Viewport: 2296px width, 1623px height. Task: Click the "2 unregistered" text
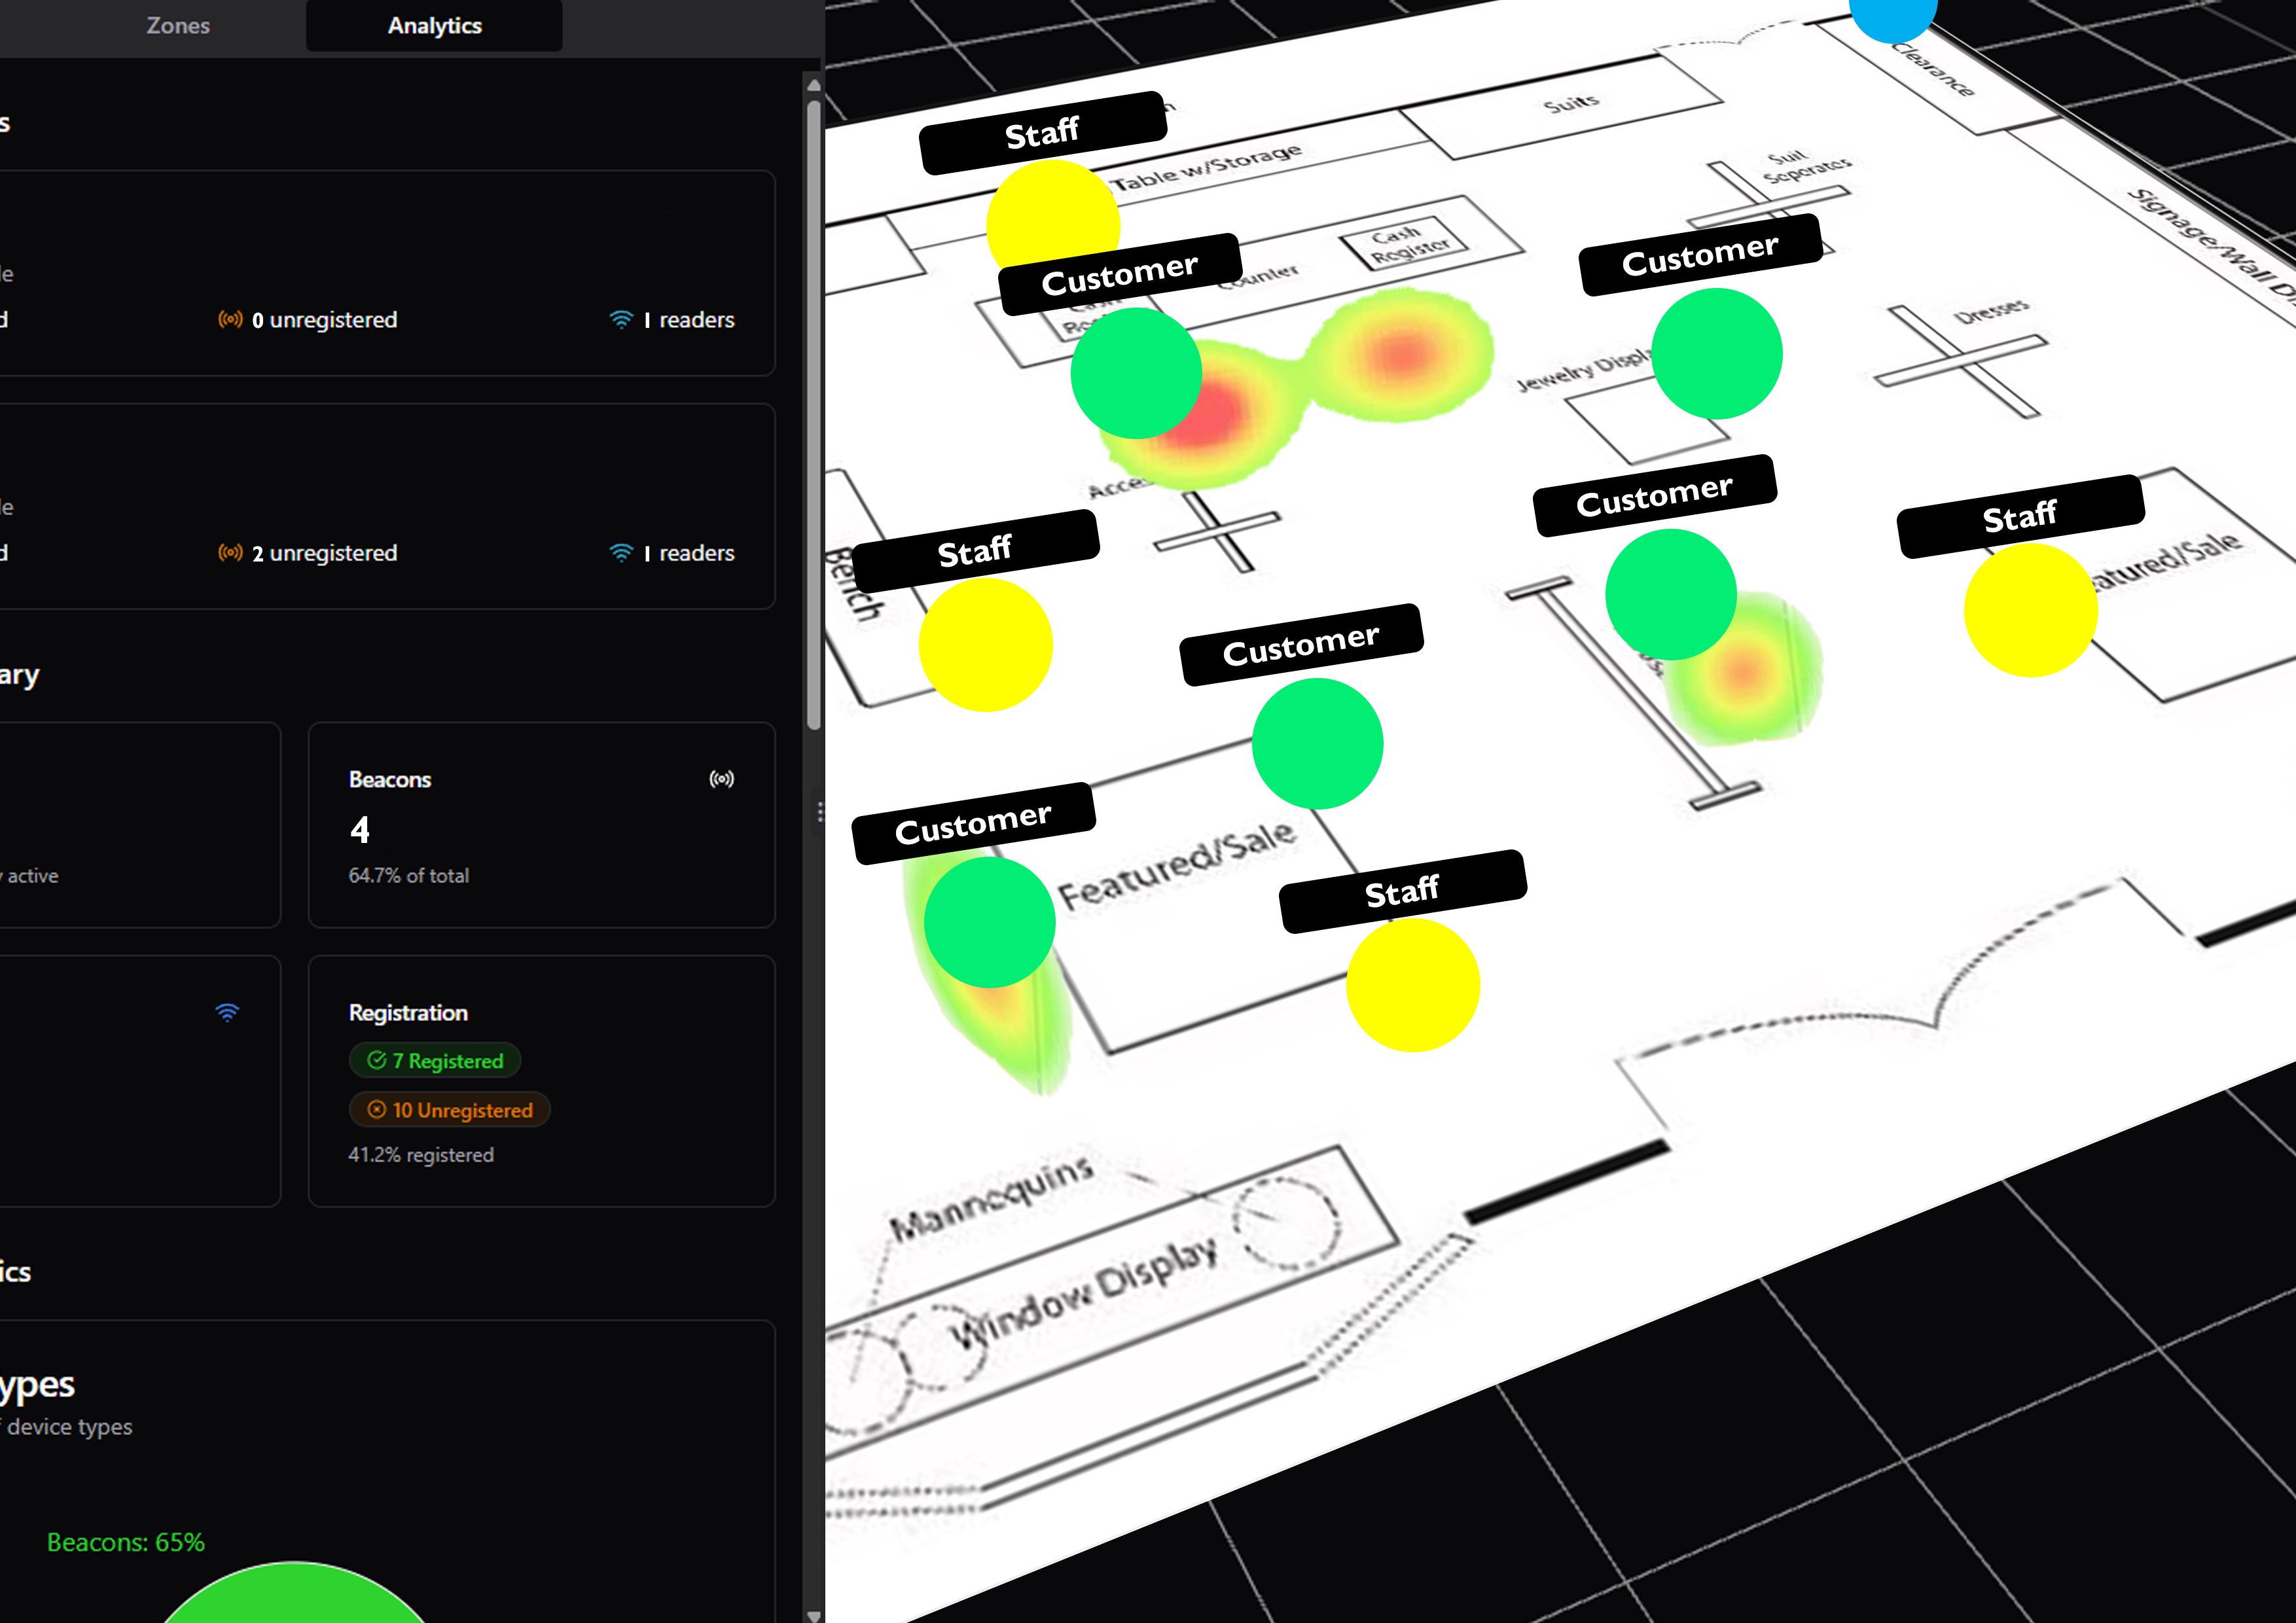coord(324,553)
